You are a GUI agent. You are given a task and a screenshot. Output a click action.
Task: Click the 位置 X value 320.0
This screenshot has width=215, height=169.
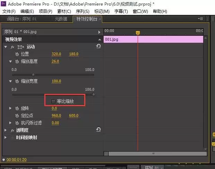(57, 54)
